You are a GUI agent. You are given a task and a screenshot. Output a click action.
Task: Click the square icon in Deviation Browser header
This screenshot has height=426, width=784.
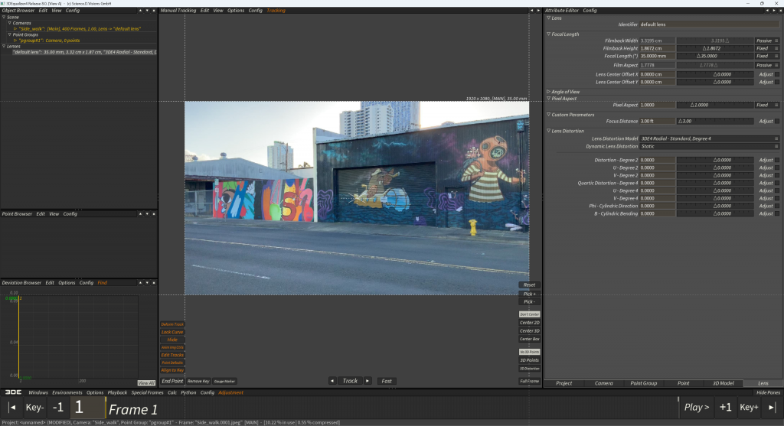point(153,283)
